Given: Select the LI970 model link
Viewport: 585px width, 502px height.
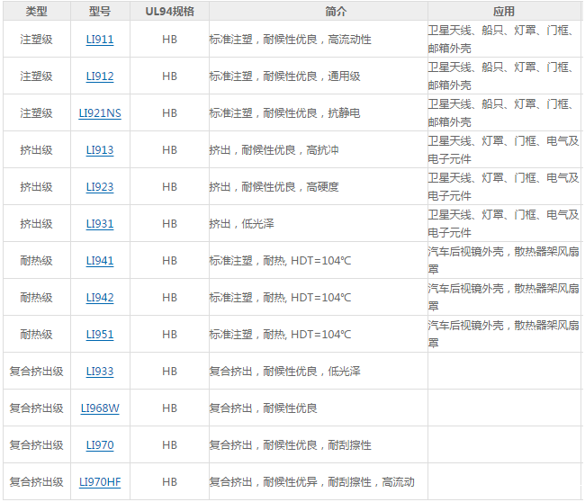Looking at the screenshot, I should click(x=100, y=445).
